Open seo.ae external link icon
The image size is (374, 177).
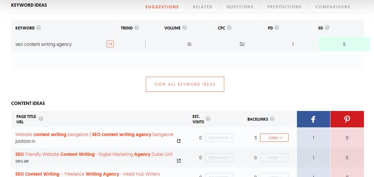(179, 161)
